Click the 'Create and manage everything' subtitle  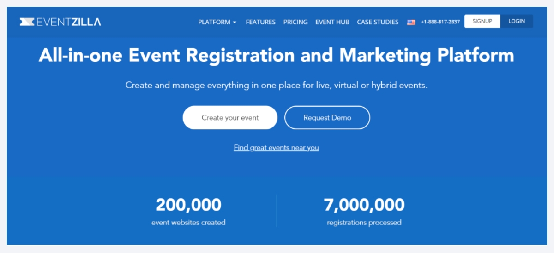tap(276, 86)
